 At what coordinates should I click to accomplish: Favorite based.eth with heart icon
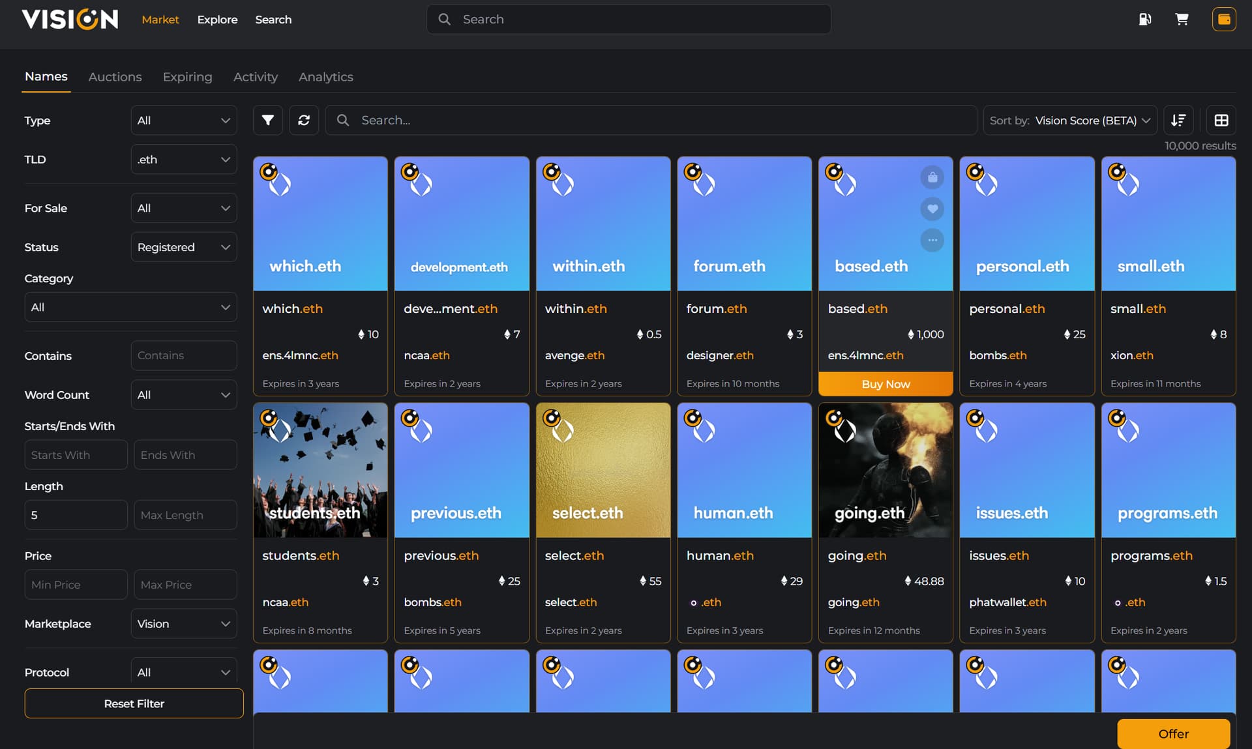[932, 209]
